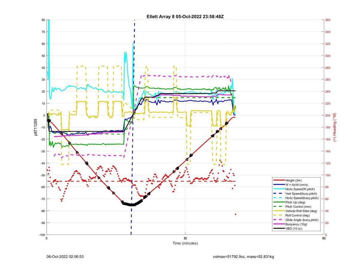Image resolution: width=358 pixels, height=264 pixels.
Task: Click the plot title 'Ellett Array 8 05-Oct-2022 23:58:48Z'
Action: click(185, 17)
